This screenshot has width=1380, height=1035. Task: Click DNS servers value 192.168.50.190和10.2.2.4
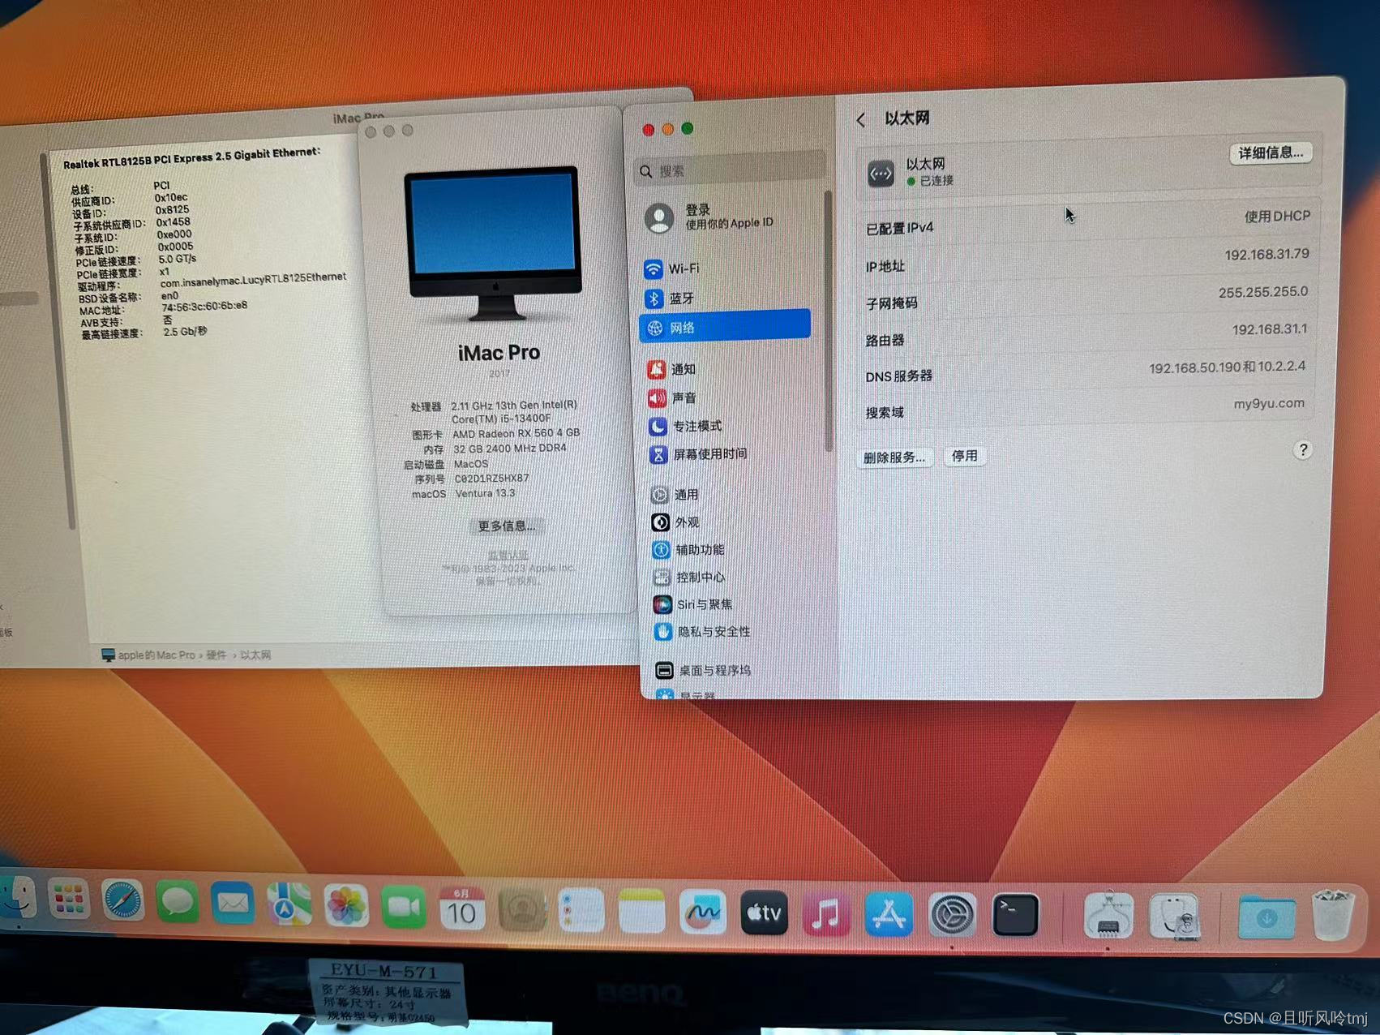(x=1227, y=367)
